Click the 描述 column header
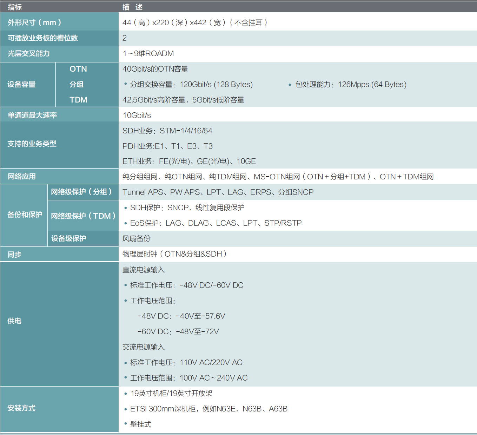Screen dimensions: 477x435 (x=132, y=7)
